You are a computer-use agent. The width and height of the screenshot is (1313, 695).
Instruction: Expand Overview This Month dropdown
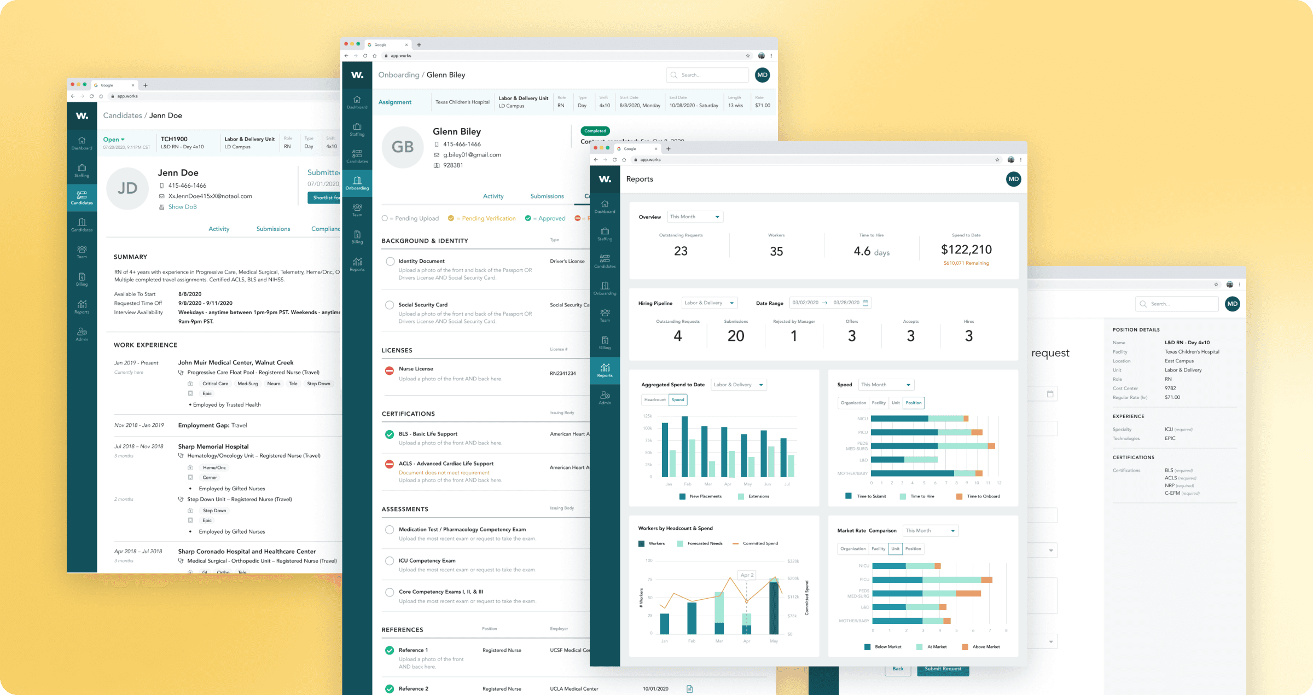coord(695,217)
